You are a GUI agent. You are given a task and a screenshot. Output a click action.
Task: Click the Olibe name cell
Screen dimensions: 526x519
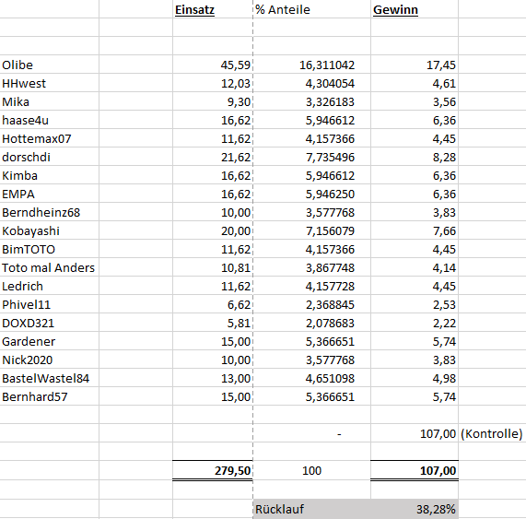point(50,65)
